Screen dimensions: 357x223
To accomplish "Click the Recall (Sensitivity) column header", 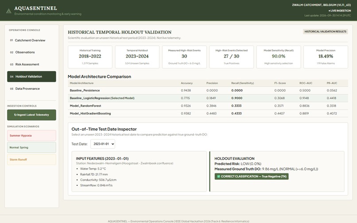I will (x=242, y=83).
